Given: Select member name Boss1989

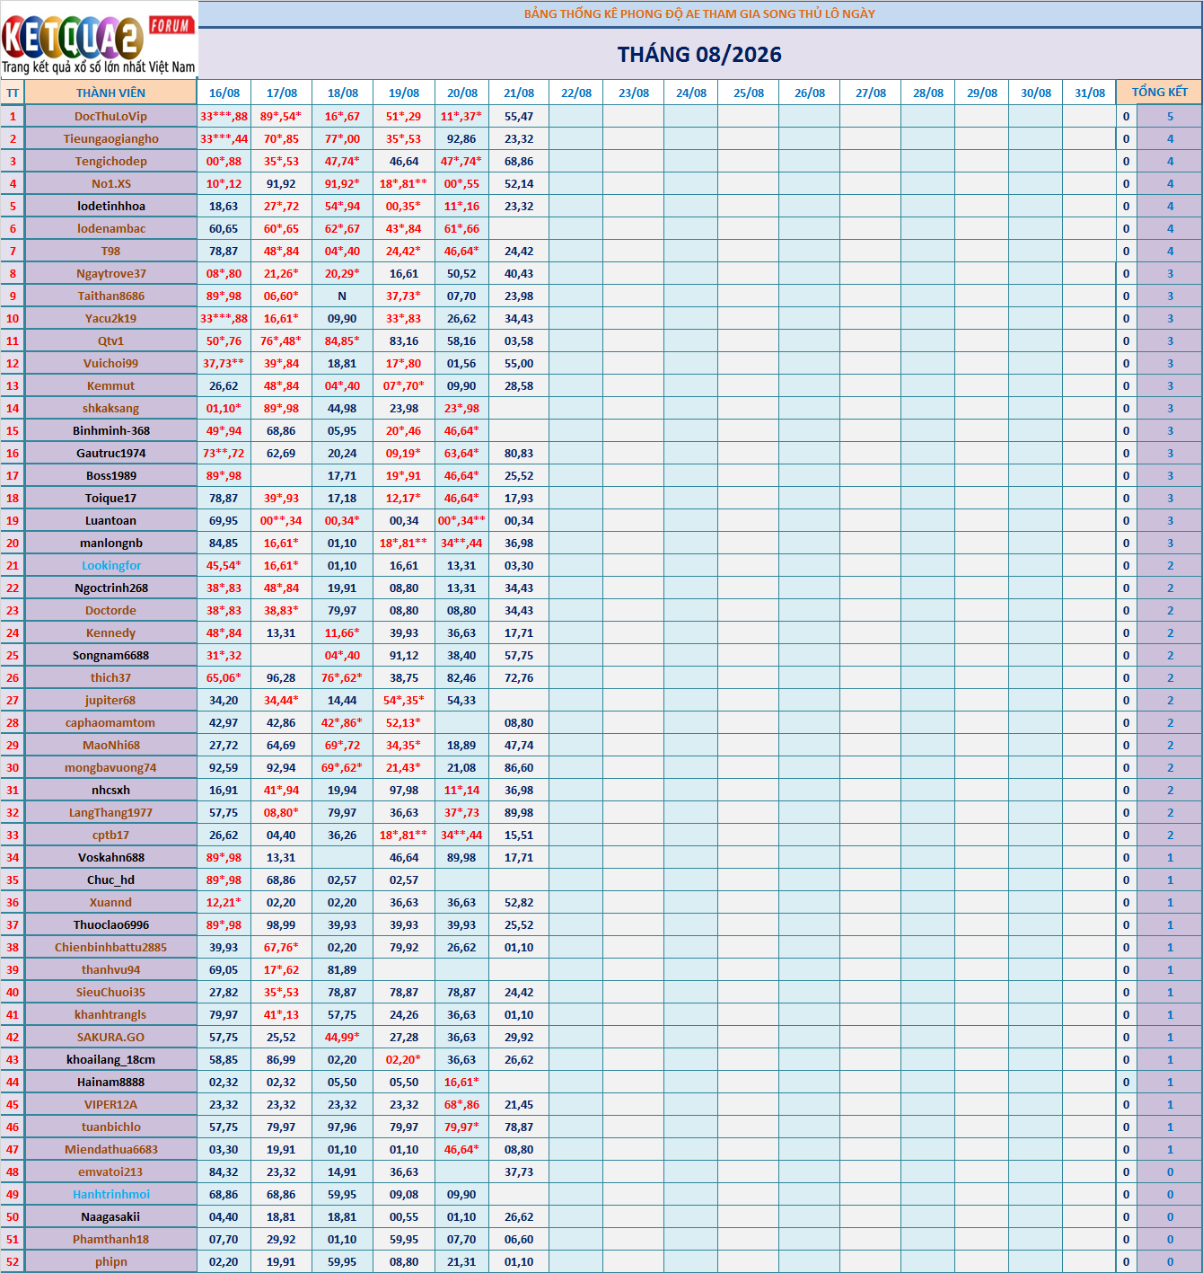Looking at the screenshot, I should [x=110, y=475].
